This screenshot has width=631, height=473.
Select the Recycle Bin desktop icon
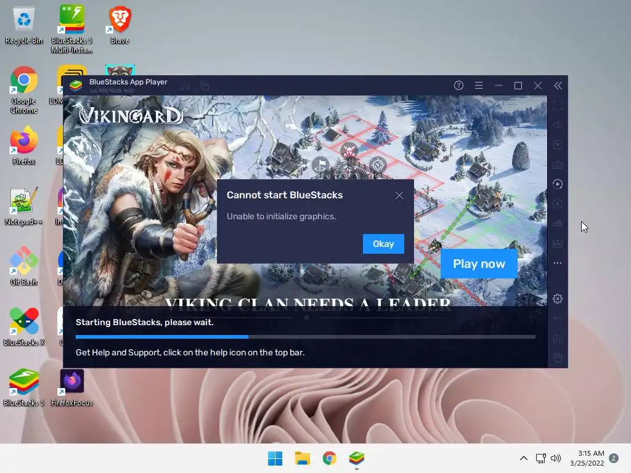click(x=24, y=26)
